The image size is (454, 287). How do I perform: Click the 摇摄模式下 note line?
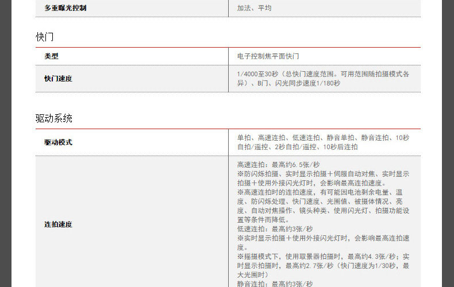[x=323, y=257]
